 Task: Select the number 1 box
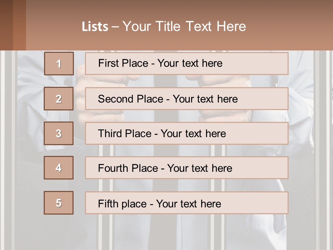click(x=59, y=64)
